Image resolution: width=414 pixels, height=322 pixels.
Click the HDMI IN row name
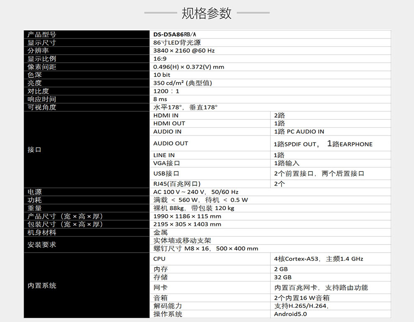coord(166,115)
